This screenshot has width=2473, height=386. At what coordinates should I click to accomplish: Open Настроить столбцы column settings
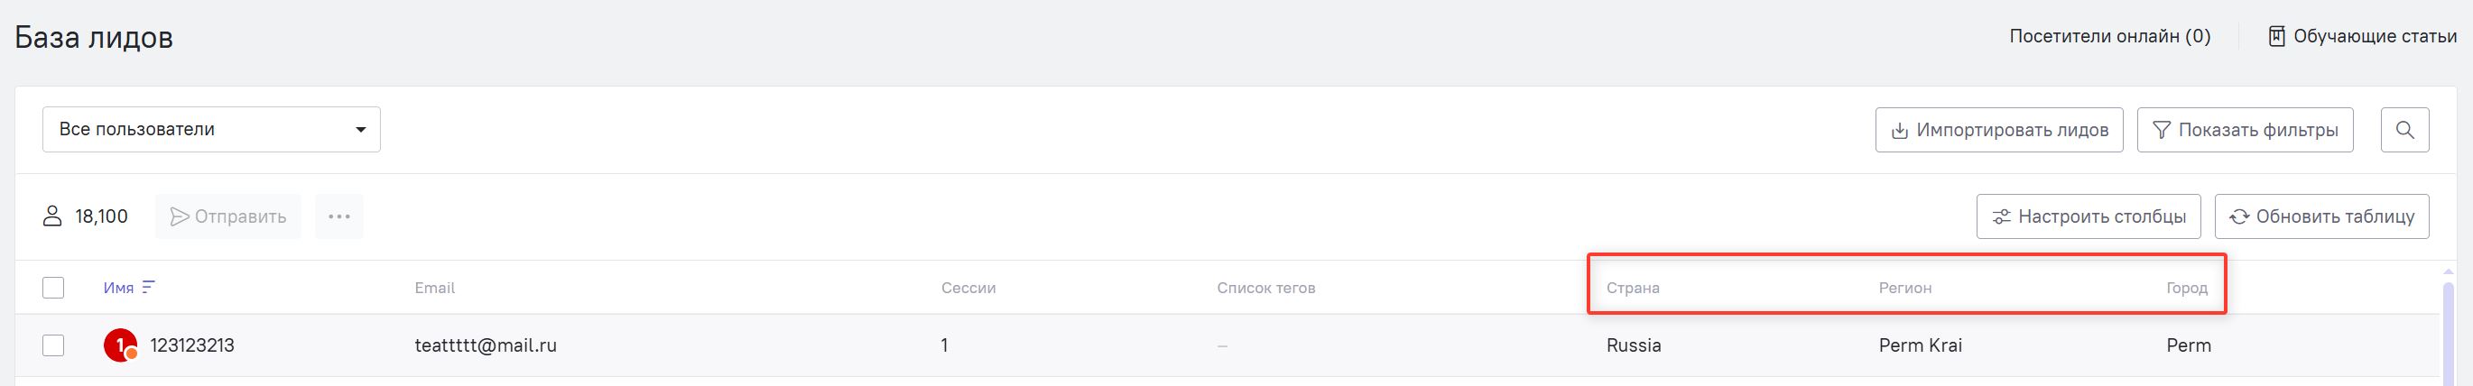2088,216
